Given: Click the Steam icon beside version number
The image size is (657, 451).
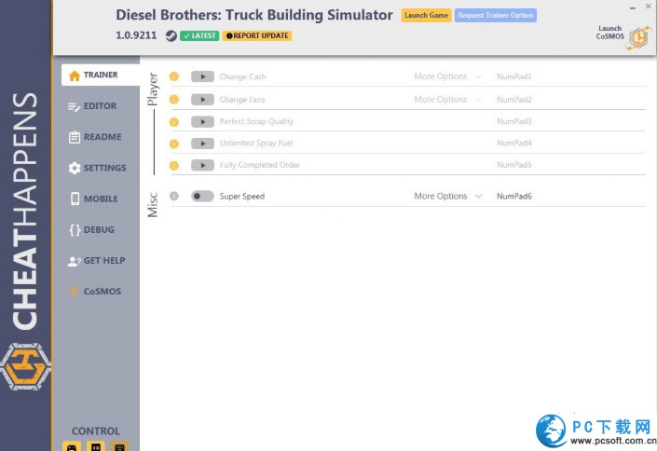Looking at the screenshot, I should tap(171, 35).
